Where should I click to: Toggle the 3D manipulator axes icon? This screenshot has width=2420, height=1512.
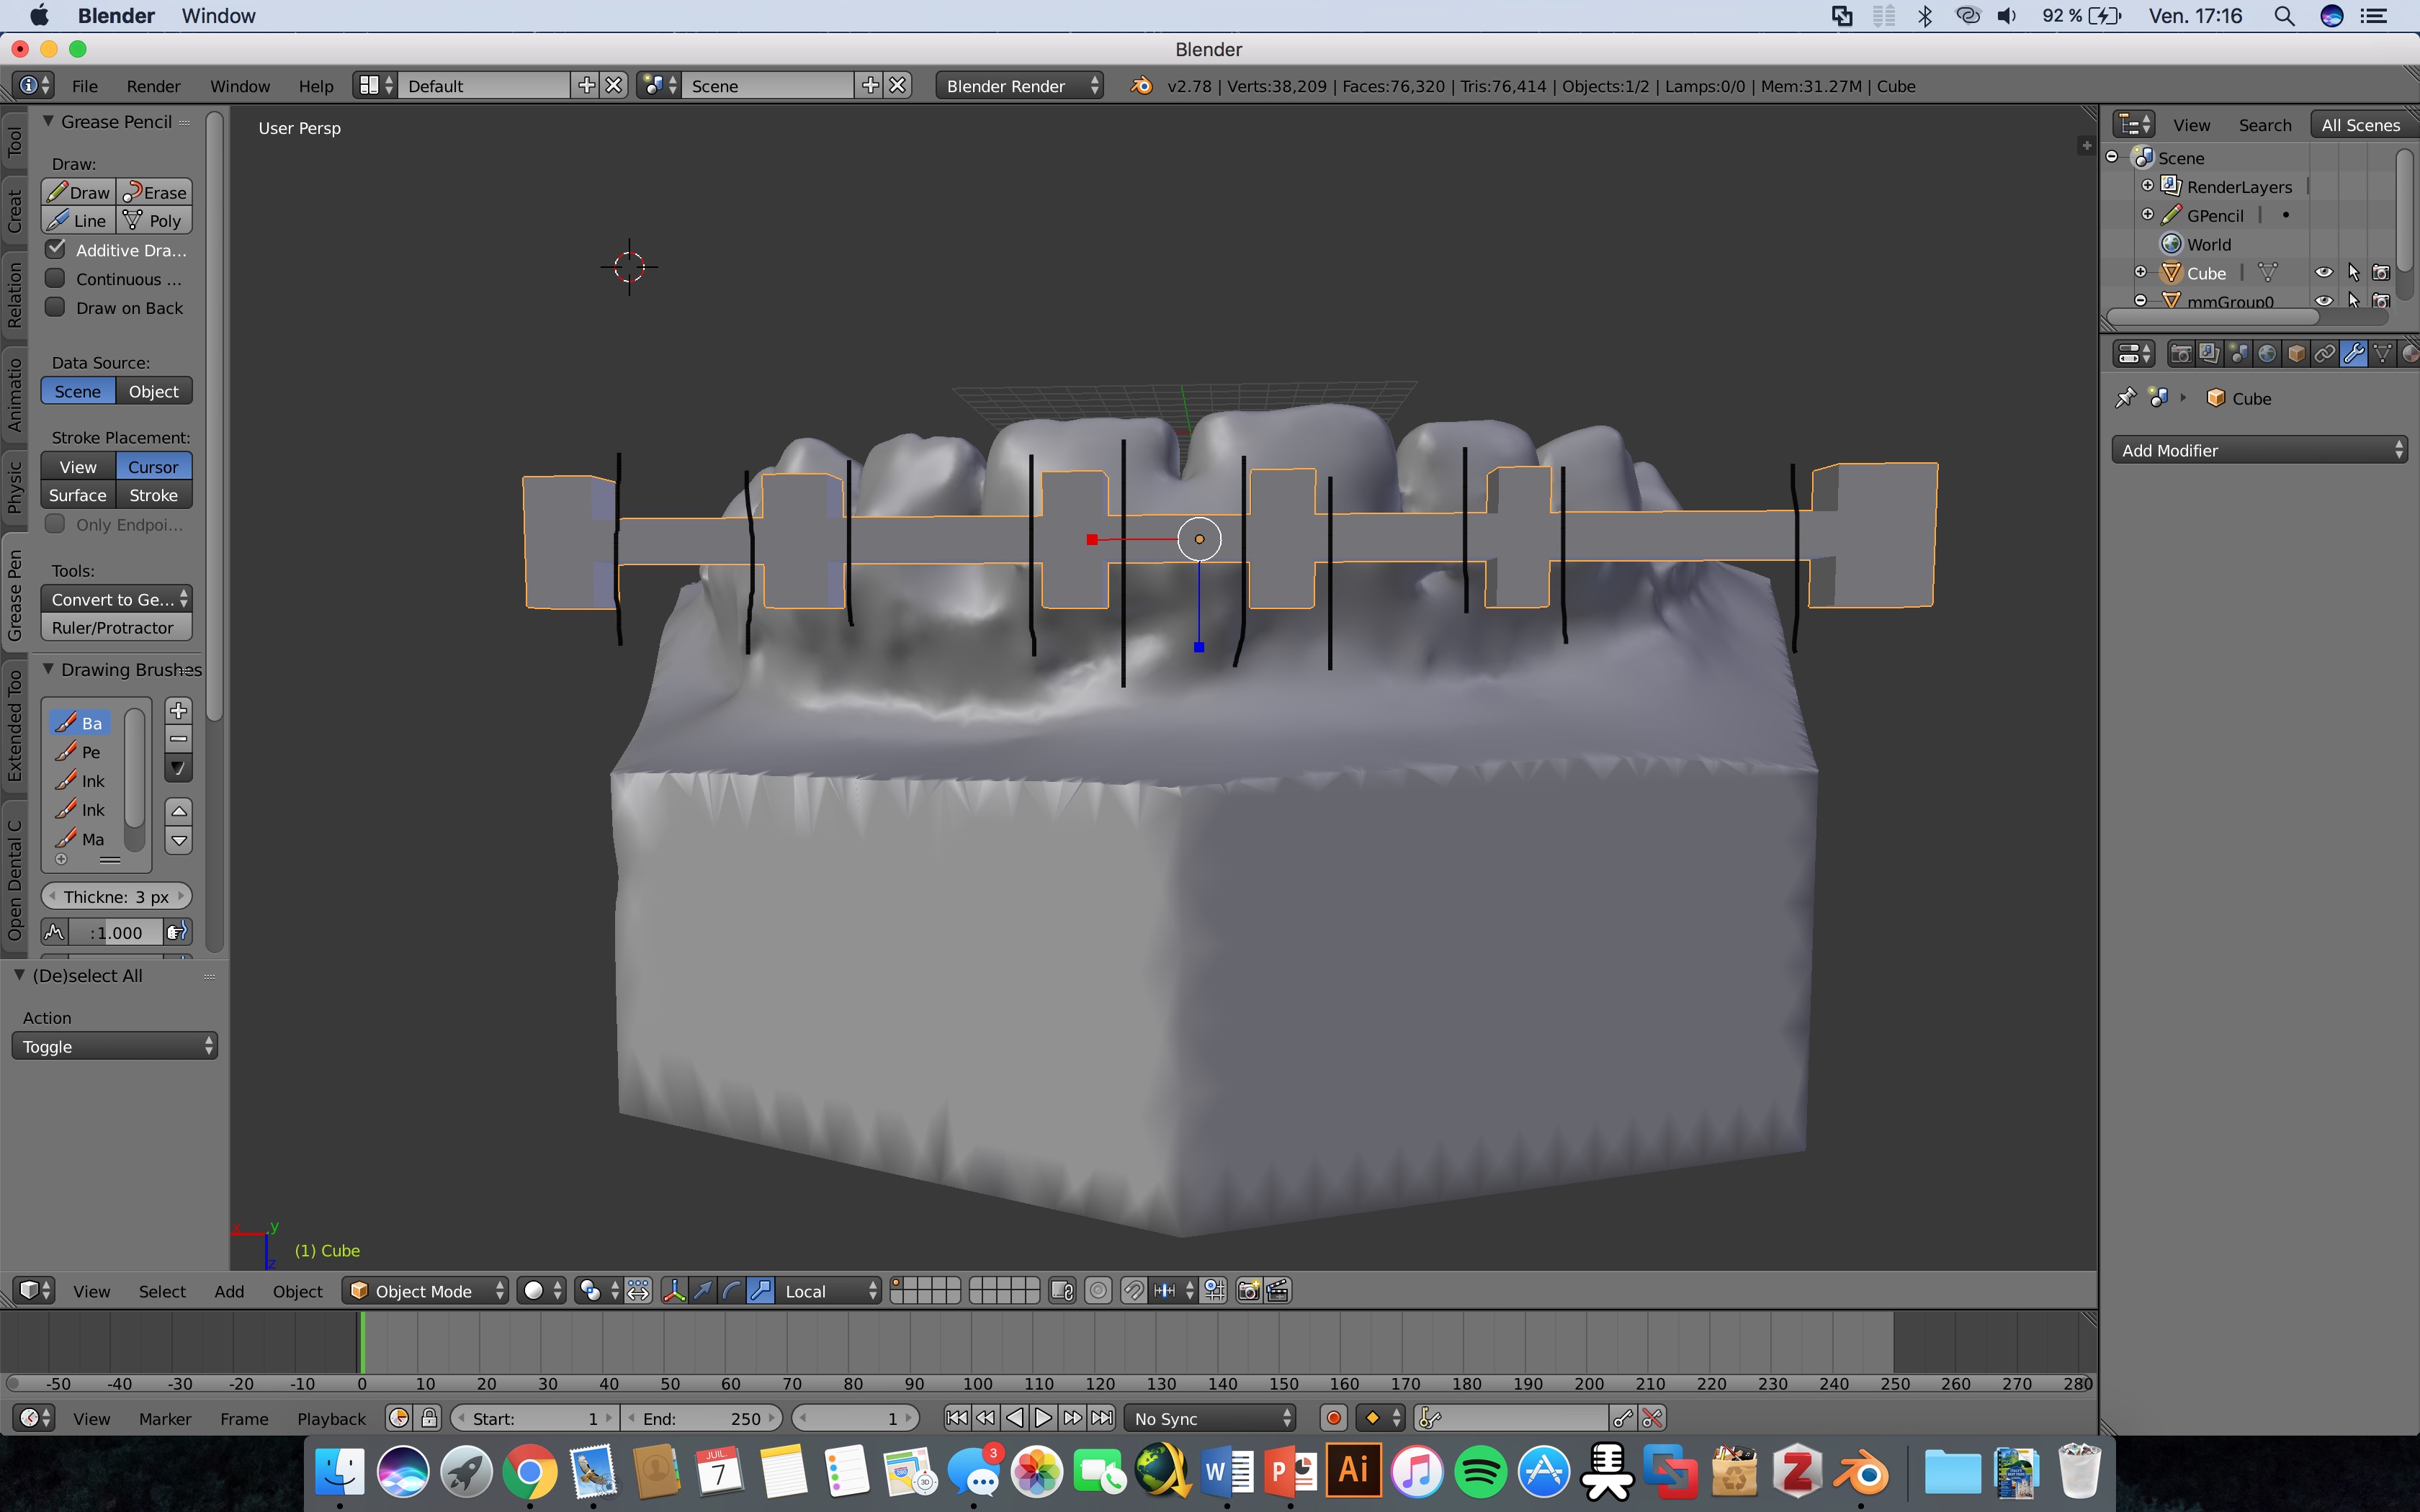coord(674,1291)
